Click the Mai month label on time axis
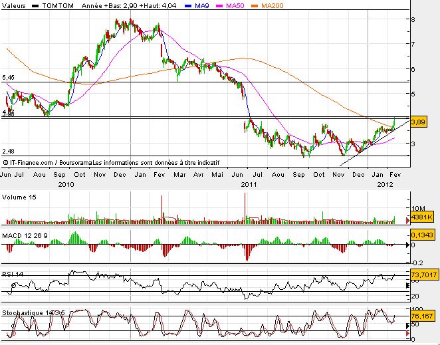This screenshot has width=440, height=345. pos(217,175)
